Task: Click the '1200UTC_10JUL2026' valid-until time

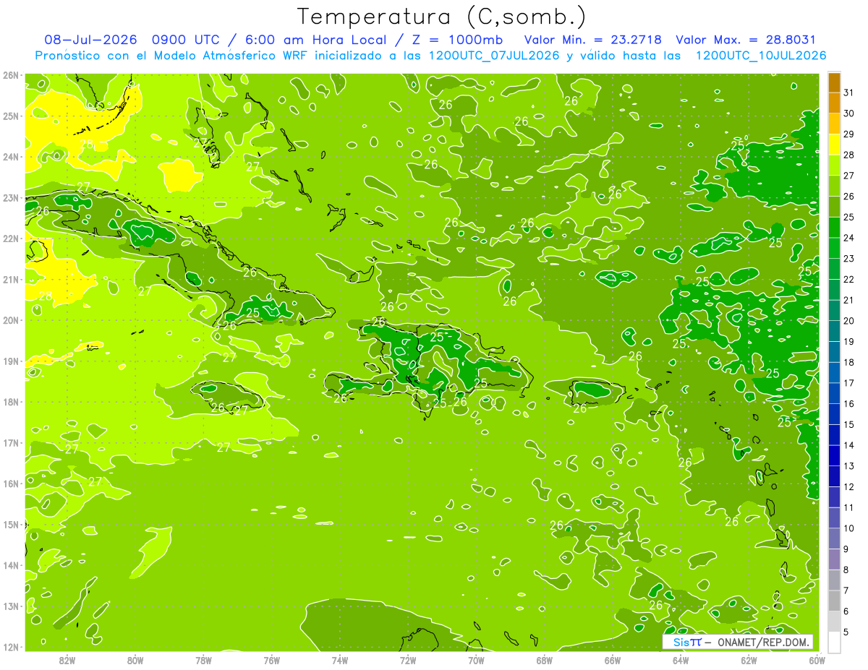Action: tap(761, 56)
